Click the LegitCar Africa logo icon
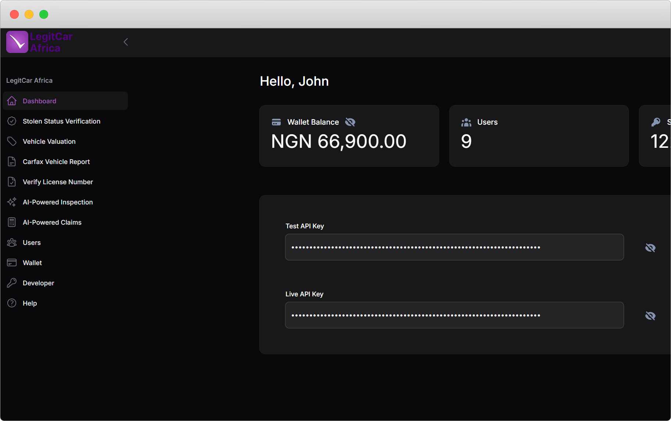Screen dimensions: 671x421 click(17, 42)
